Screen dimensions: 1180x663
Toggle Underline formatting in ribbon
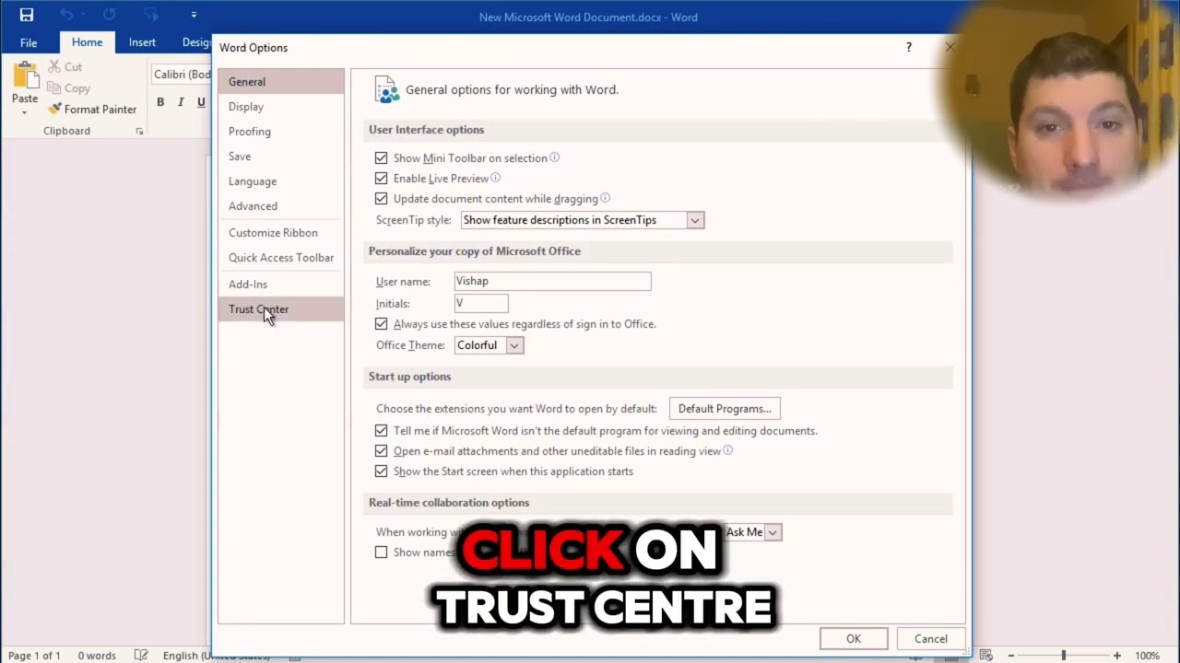pyautogui.click(x=201, y=102)
